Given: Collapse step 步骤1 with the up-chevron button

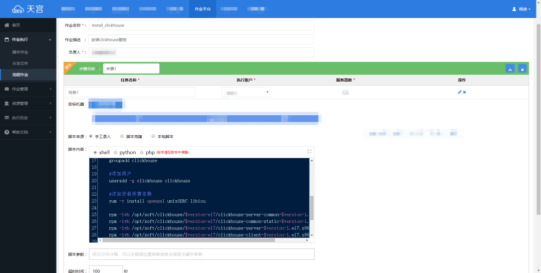Looking at the screenshot, I should click(x=509, y=68).
